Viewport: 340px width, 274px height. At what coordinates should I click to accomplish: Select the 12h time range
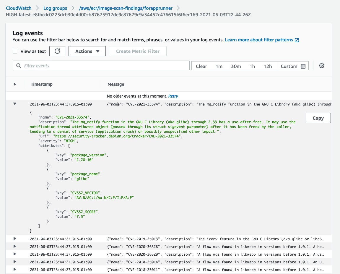pos(268,67)
